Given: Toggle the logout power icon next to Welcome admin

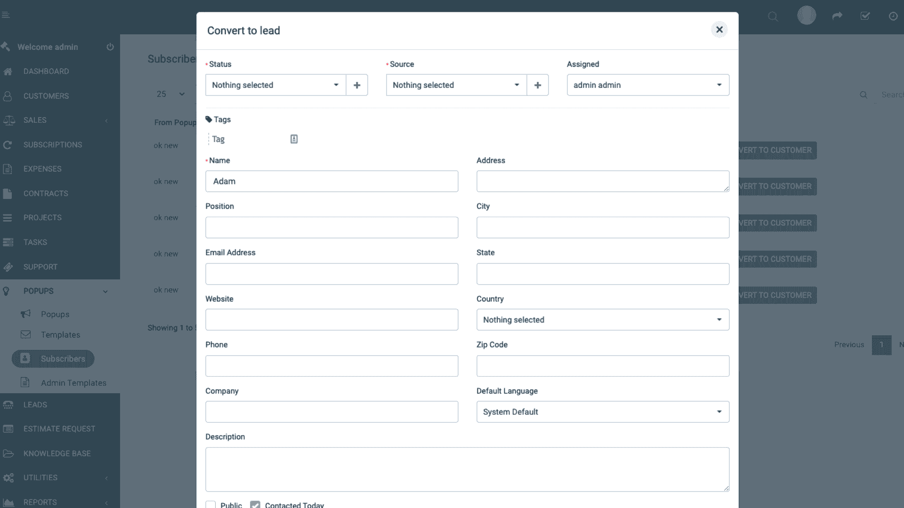Looking at the screenshot, I should coord(110,47).
